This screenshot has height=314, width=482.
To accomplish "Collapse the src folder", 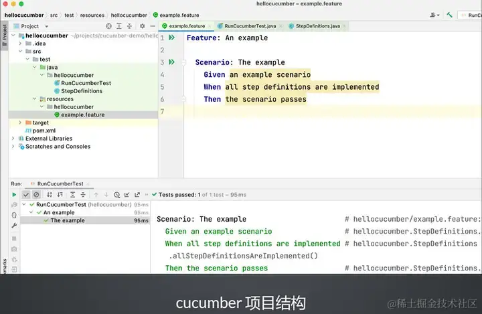I will point(20,52).
